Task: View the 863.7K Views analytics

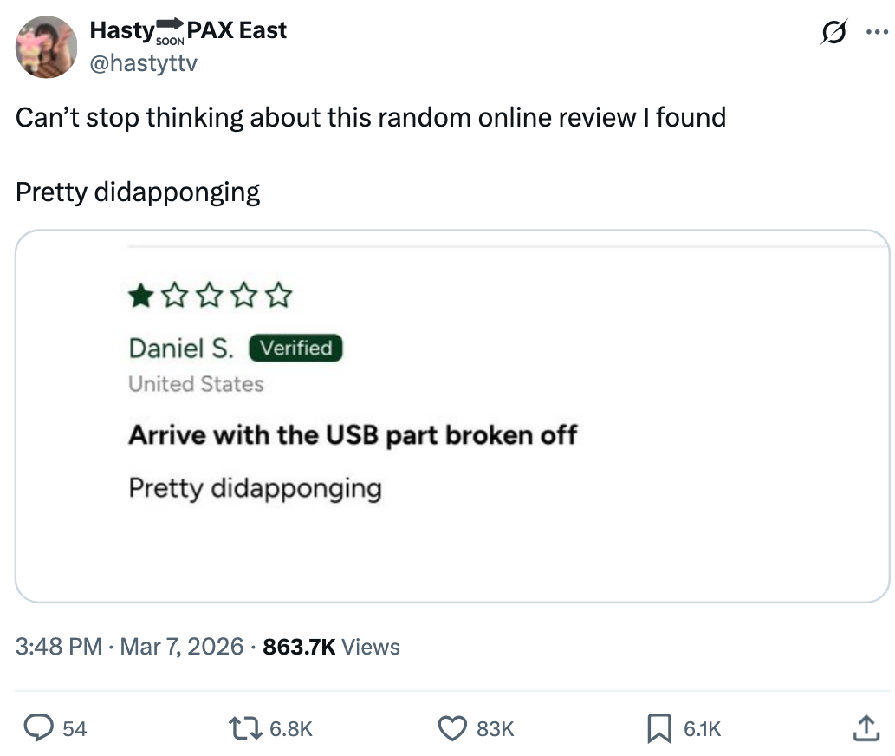Action: pyautogui.click(x=331, y=647)
